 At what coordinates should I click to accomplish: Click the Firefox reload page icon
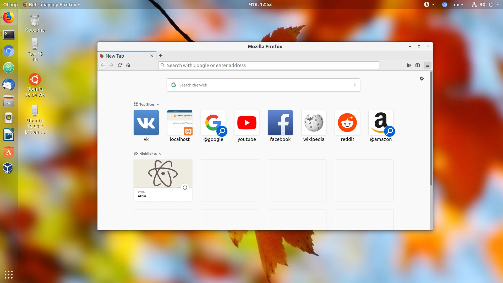(120, 65)
